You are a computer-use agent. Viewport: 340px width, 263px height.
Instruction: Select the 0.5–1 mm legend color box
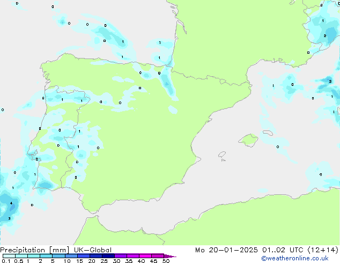pos(21,256)
